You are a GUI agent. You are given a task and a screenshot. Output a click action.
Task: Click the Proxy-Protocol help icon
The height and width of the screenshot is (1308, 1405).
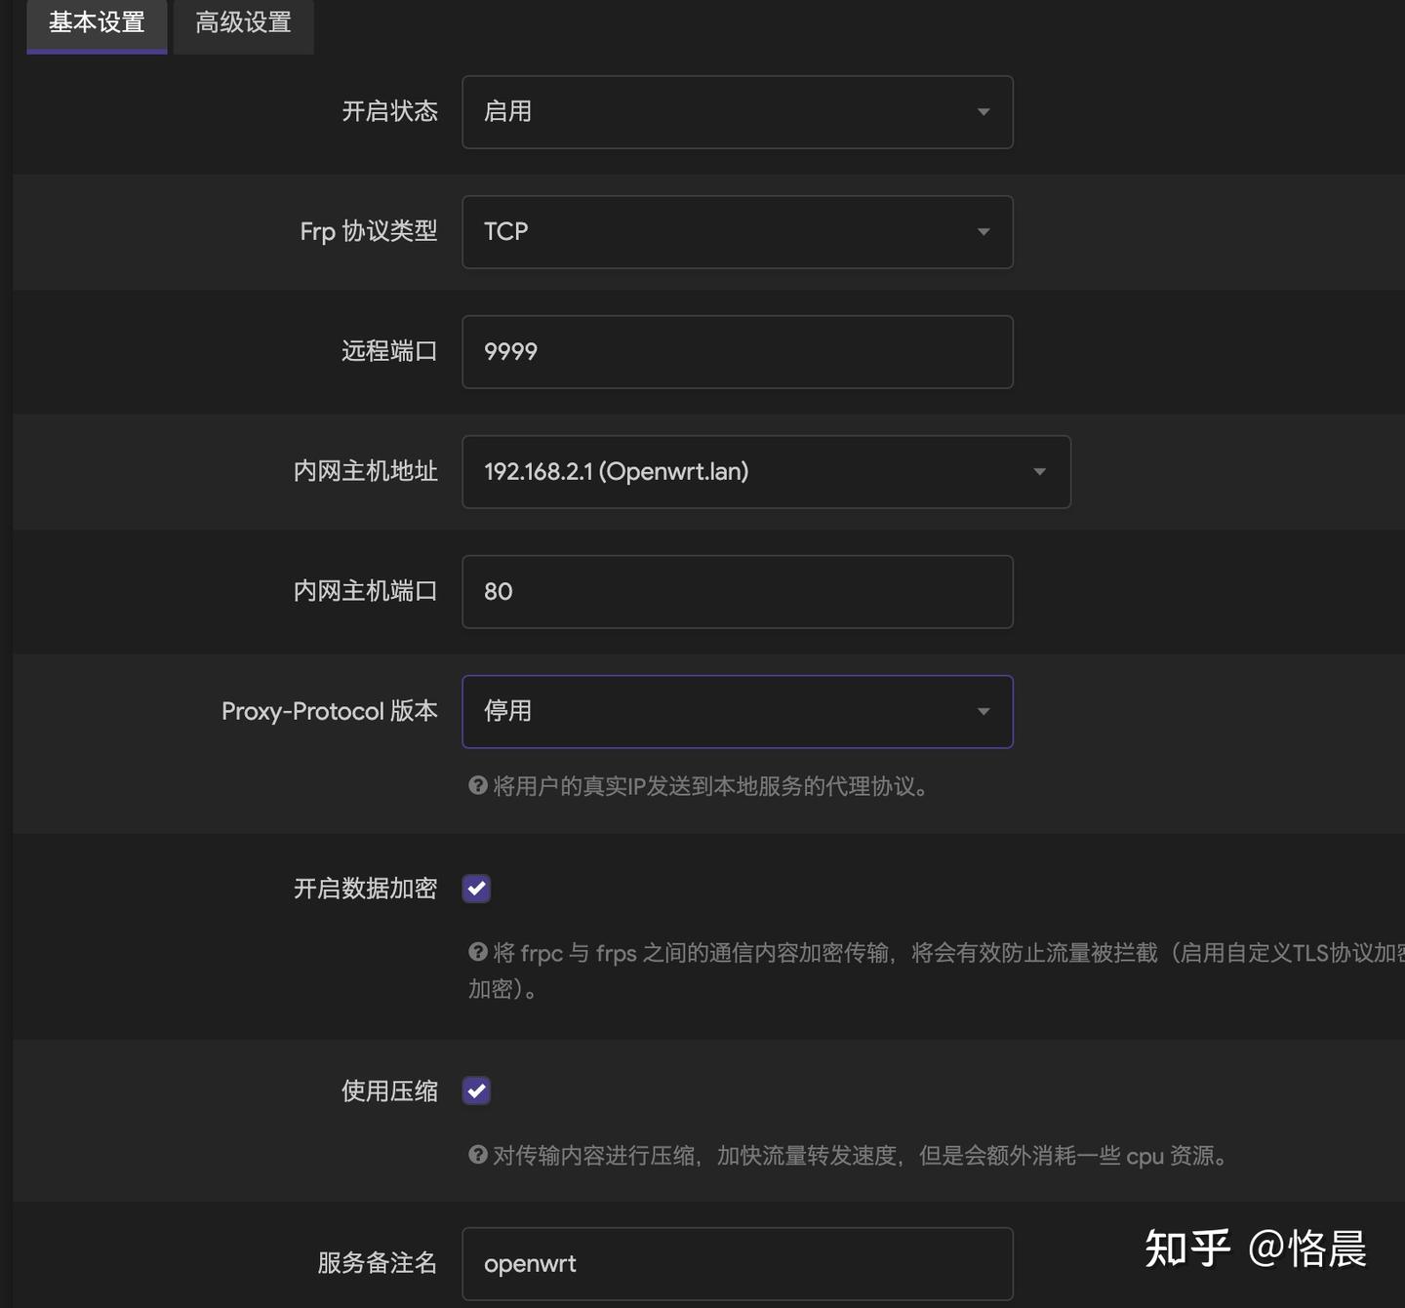tap(477, 786)
